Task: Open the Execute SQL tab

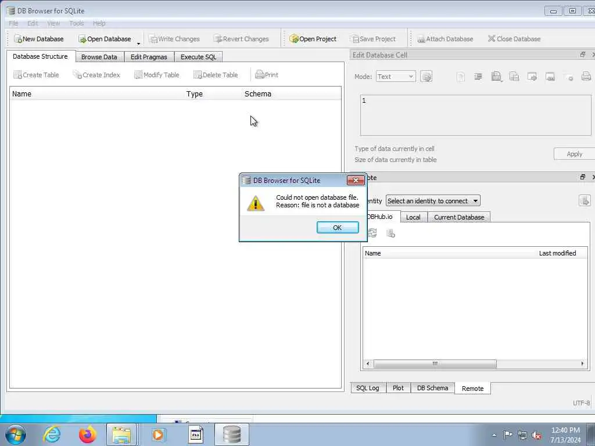Action: [x=198, y=57]
